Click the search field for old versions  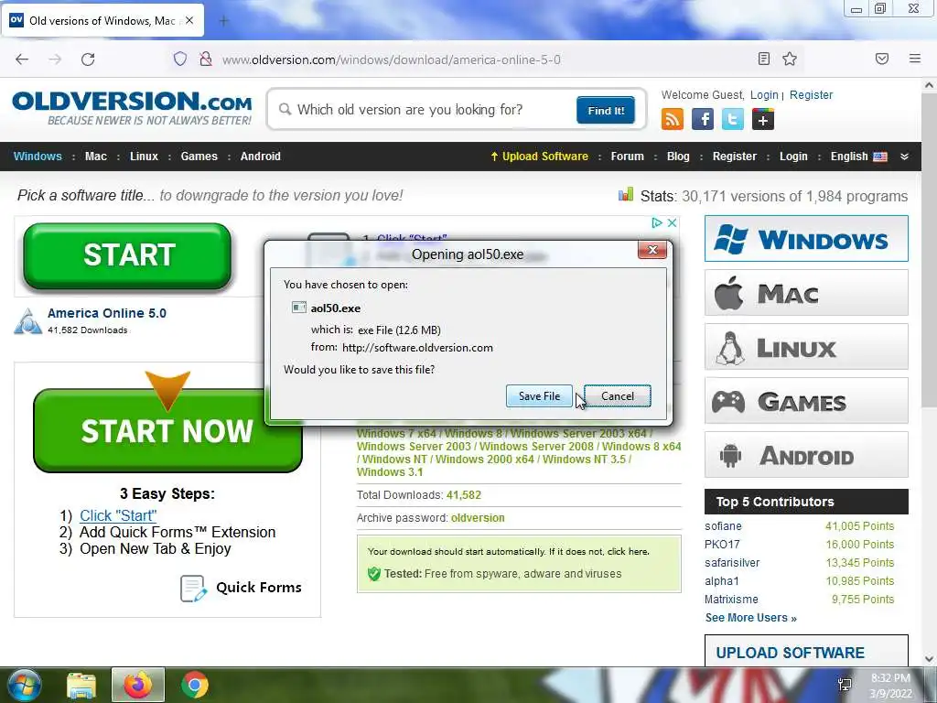click(x=421, y=110)
